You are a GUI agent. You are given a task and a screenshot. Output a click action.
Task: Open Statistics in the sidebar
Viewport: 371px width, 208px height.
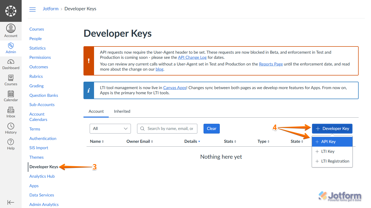click(37, 48)
